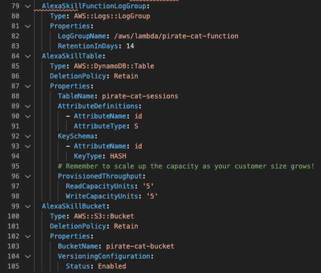Collapse AlexaSkillBucket fold at line 99
Viewport: 321px width, 273px height.
tap(28, 206)
